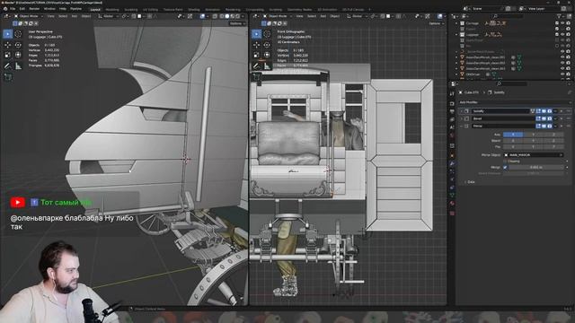Open Render properties tab

[452, 104]
